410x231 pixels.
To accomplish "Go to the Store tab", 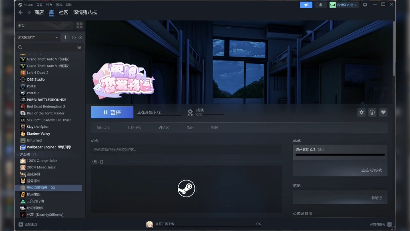I will coord(39,12).
